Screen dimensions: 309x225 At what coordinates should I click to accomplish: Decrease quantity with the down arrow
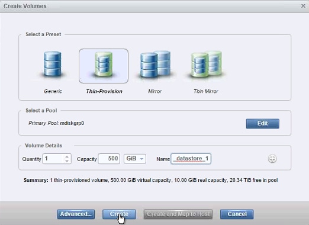67,161
